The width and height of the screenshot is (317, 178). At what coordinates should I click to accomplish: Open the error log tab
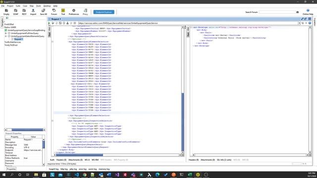[x=83, y=169]
